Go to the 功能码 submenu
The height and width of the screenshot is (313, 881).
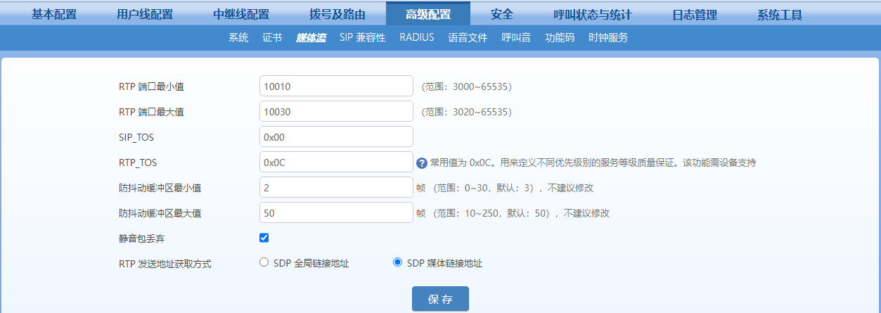[x=560, y=38]
